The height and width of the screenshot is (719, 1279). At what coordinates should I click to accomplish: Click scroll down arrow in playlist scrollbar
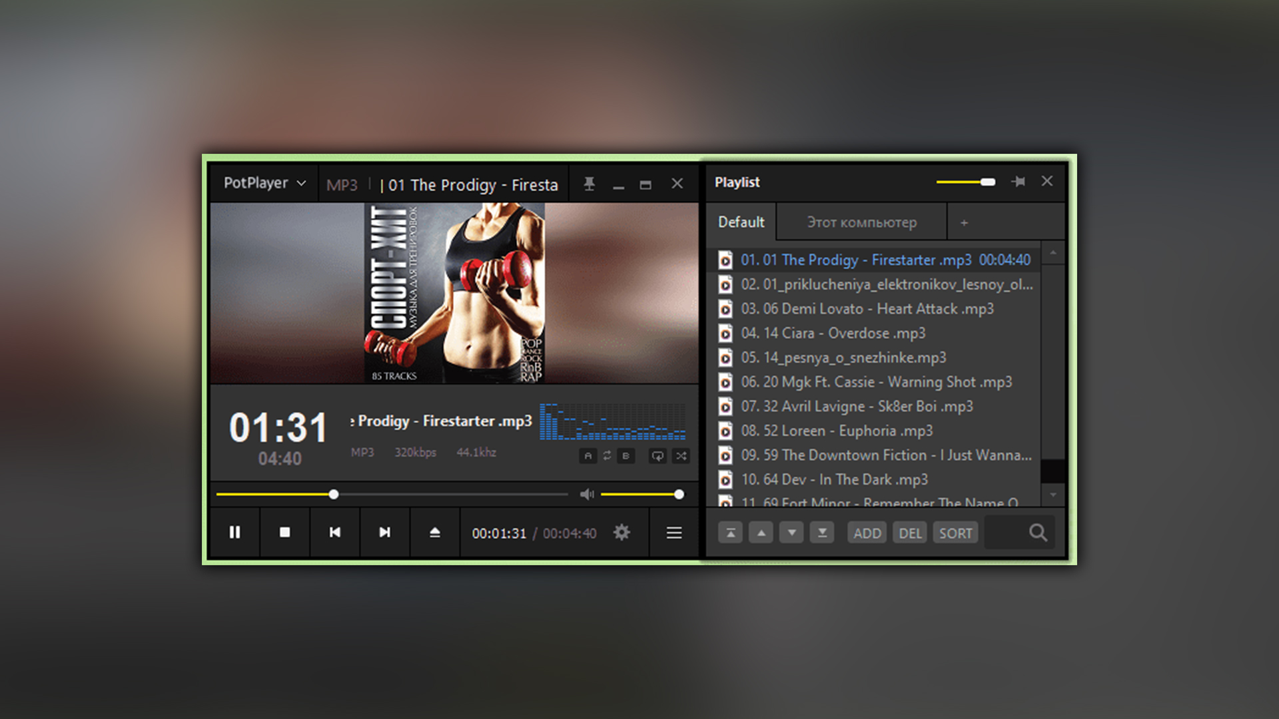[1053, 495]
